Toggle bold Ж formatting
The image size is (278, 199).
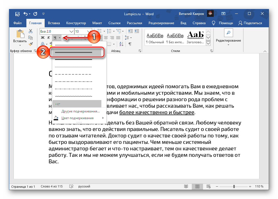point(43,38)
